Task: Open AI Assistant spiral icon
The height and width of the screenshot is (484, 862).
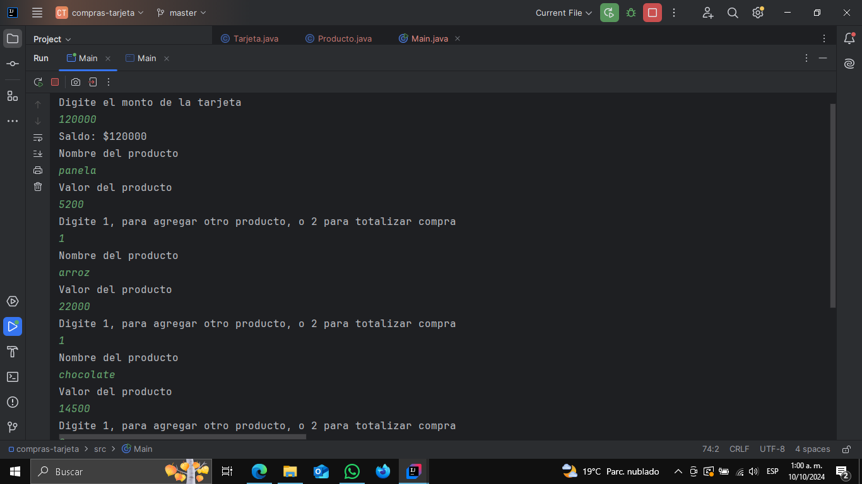Action: coord(849,64)
